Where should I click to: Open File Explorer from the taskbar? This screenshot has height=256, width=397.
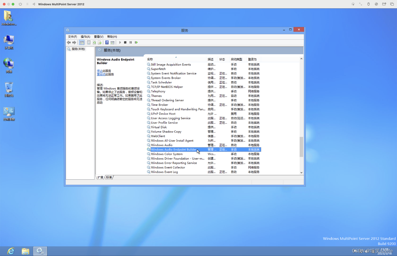pyautogui.click(x=25, y=251)
